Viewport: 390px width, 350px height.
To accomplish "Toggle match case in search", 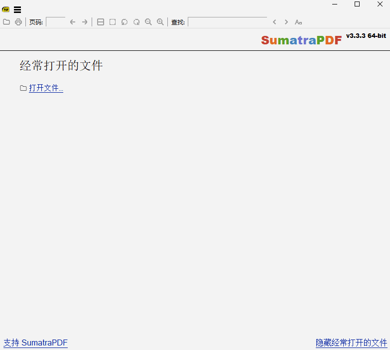I will pos(298,22).
